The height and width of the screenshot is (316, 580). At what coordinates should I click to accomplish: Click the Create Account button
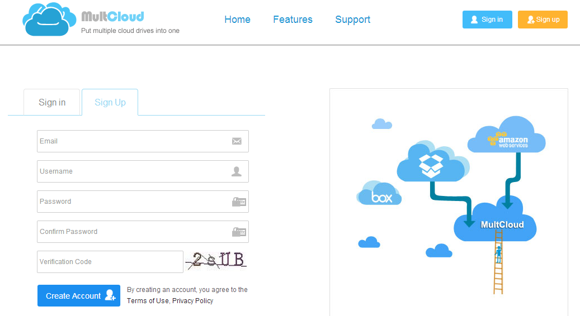[79, 296]
